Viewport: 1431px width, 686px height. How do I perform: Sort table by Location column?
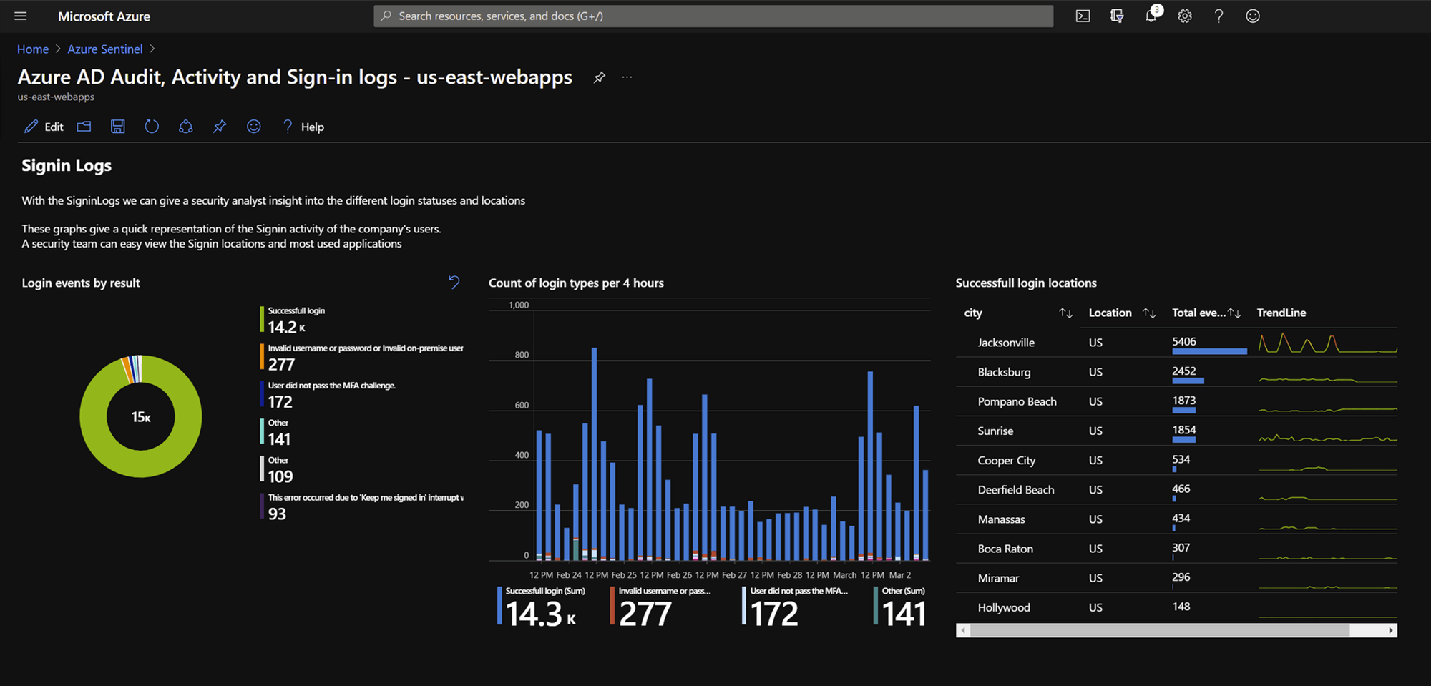pos(1150,313)
